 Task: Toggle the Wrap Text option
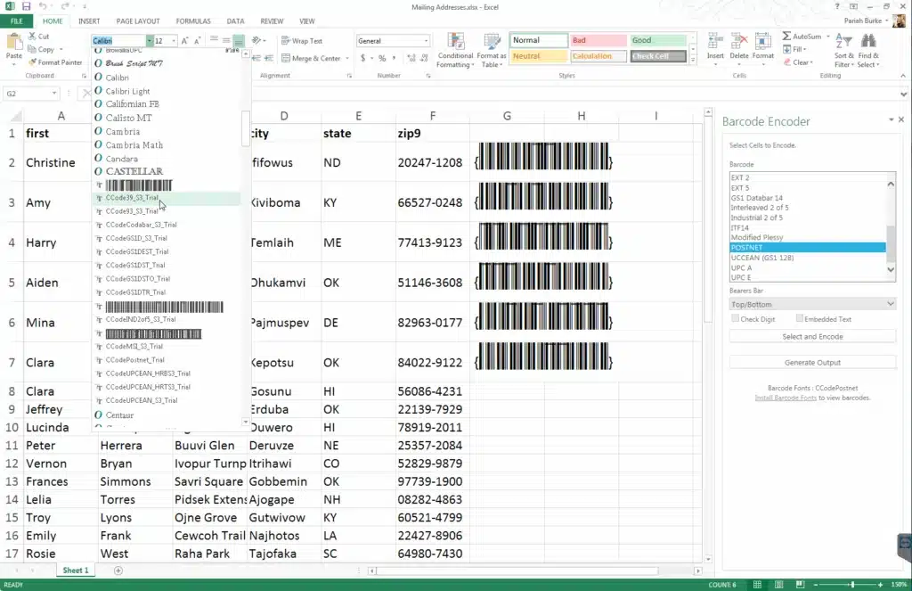click(302, 41)
